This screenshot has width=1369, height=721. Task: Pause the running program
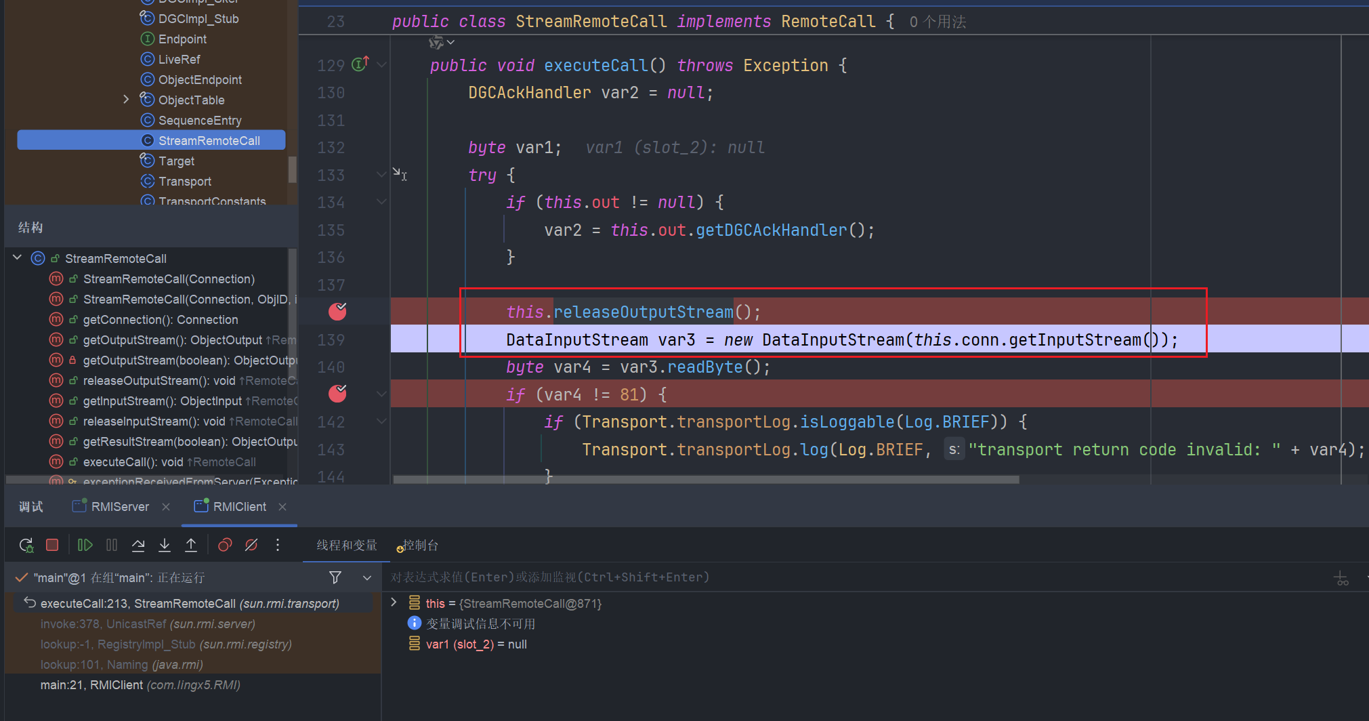pos(112,545)
